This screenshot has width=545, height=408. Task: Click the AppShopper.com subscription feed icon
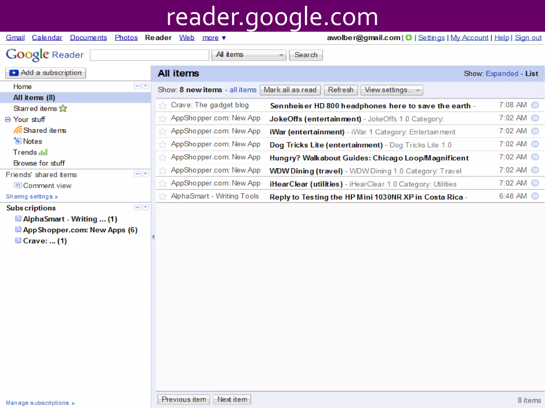pyautogui.click(x=18, y=229)
